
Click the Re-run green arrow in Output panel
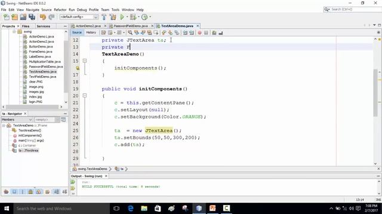(x=73, y=182)
